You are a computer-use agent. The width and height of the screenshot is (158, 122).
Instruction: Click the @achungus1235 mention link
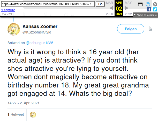(40, 42)
